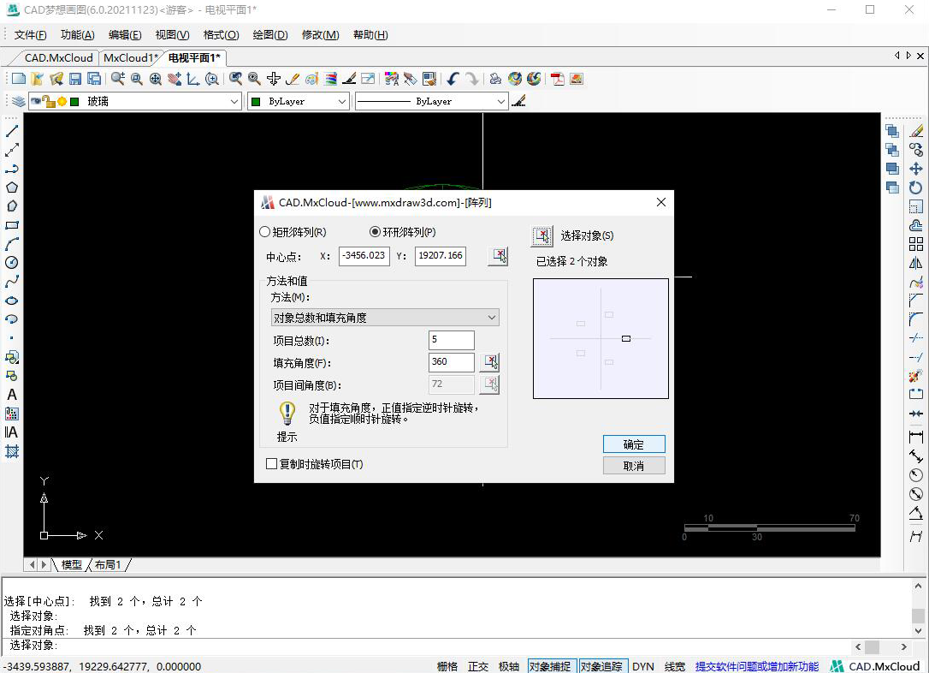929x673 pixels.
Task: Click the export PDF toolbar icon
Action: pos(558,79)
